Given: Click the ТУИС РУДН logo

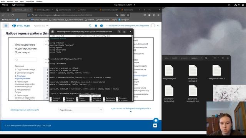Looking at the screenshot, I should [21, 26].
